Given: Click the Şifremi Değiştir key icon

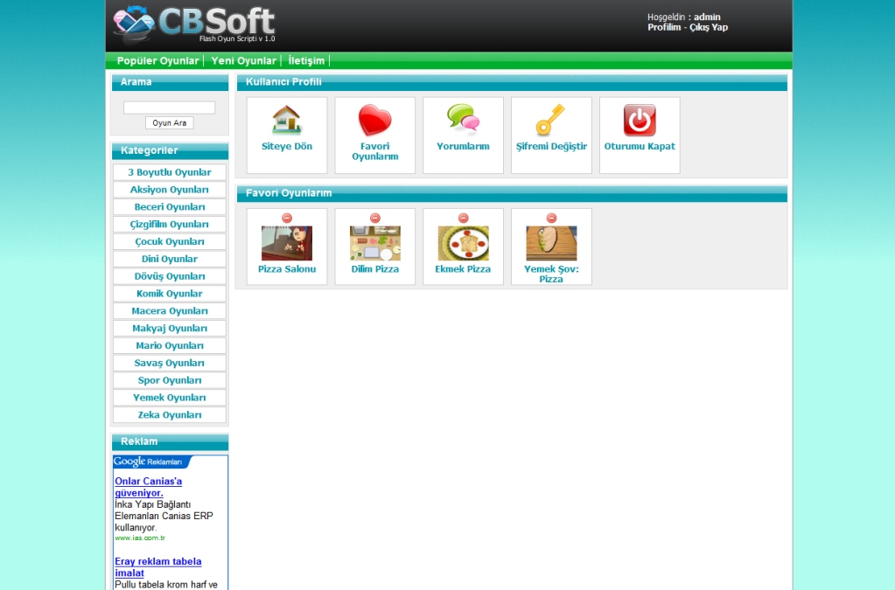Looking at the screenshot, I should point(551,120).
